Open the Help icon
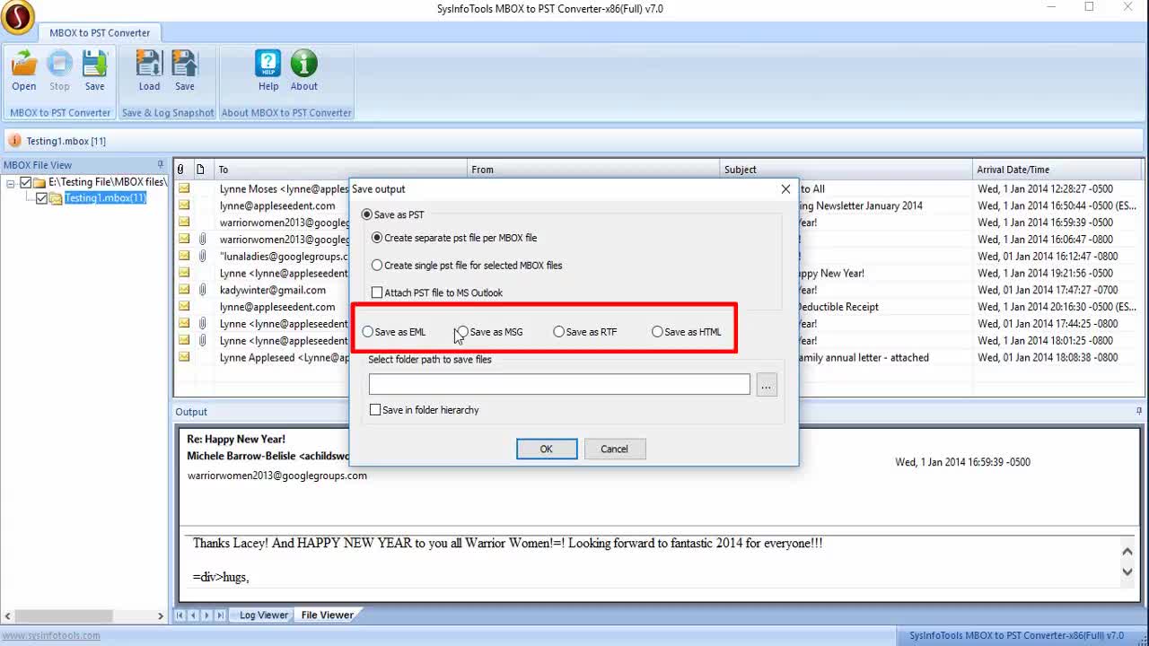This screenshot has height=646, width=1149. pos(268,70)
